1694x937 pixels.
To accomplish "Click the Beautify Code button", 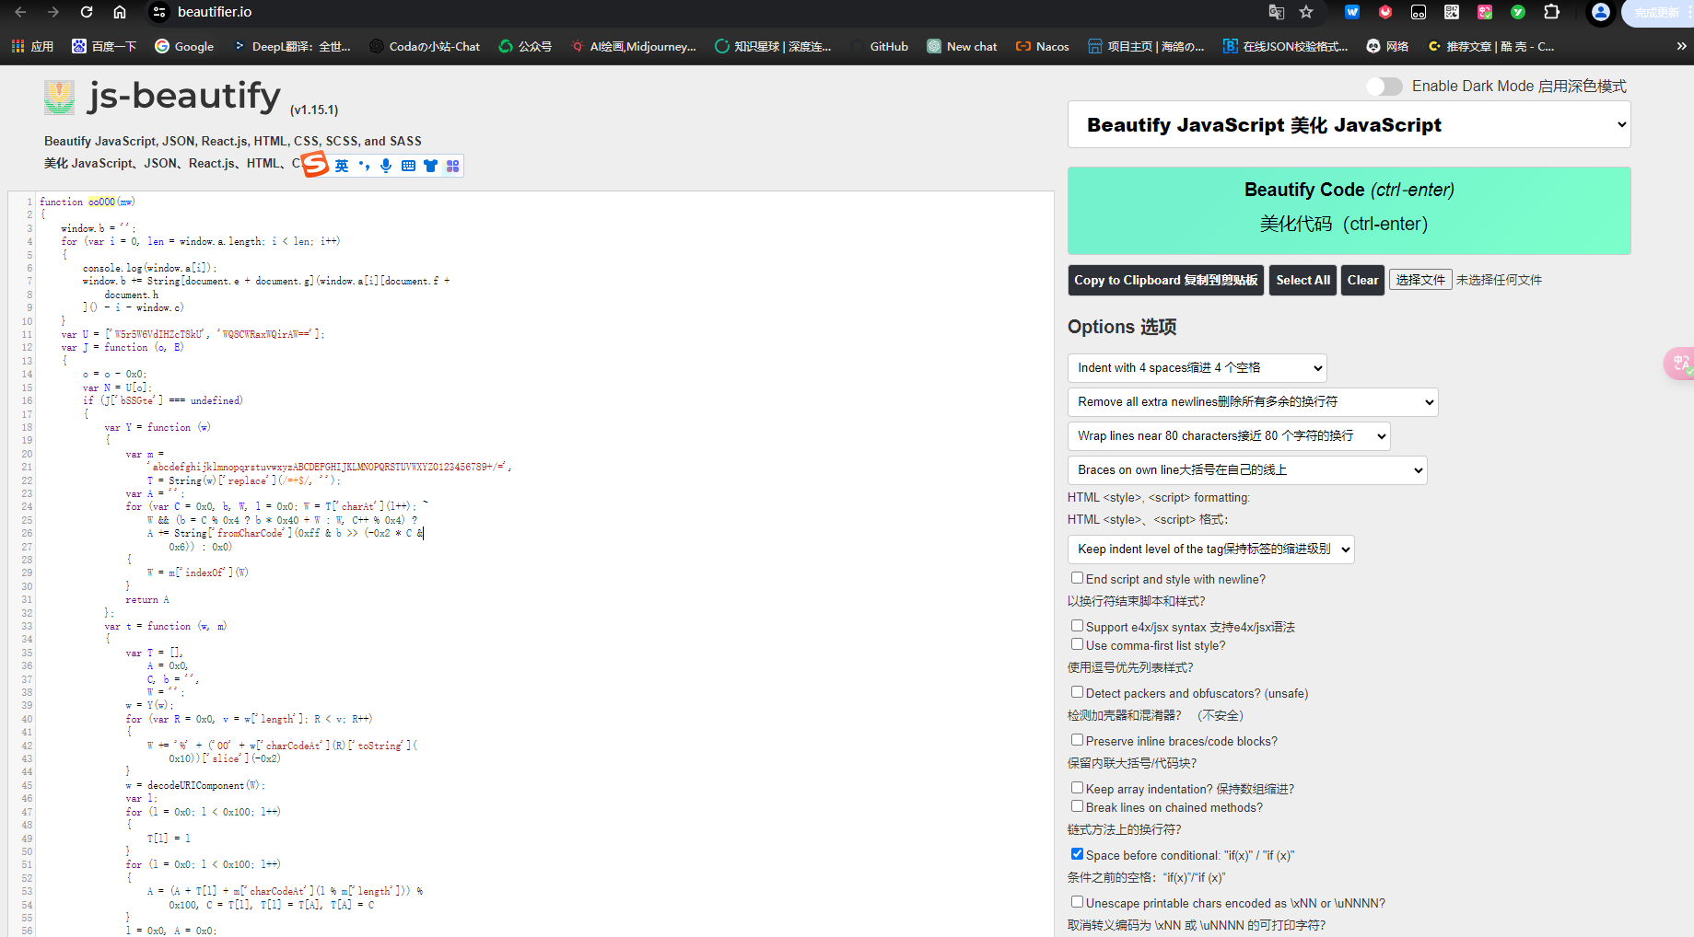I will [1349, 211].
